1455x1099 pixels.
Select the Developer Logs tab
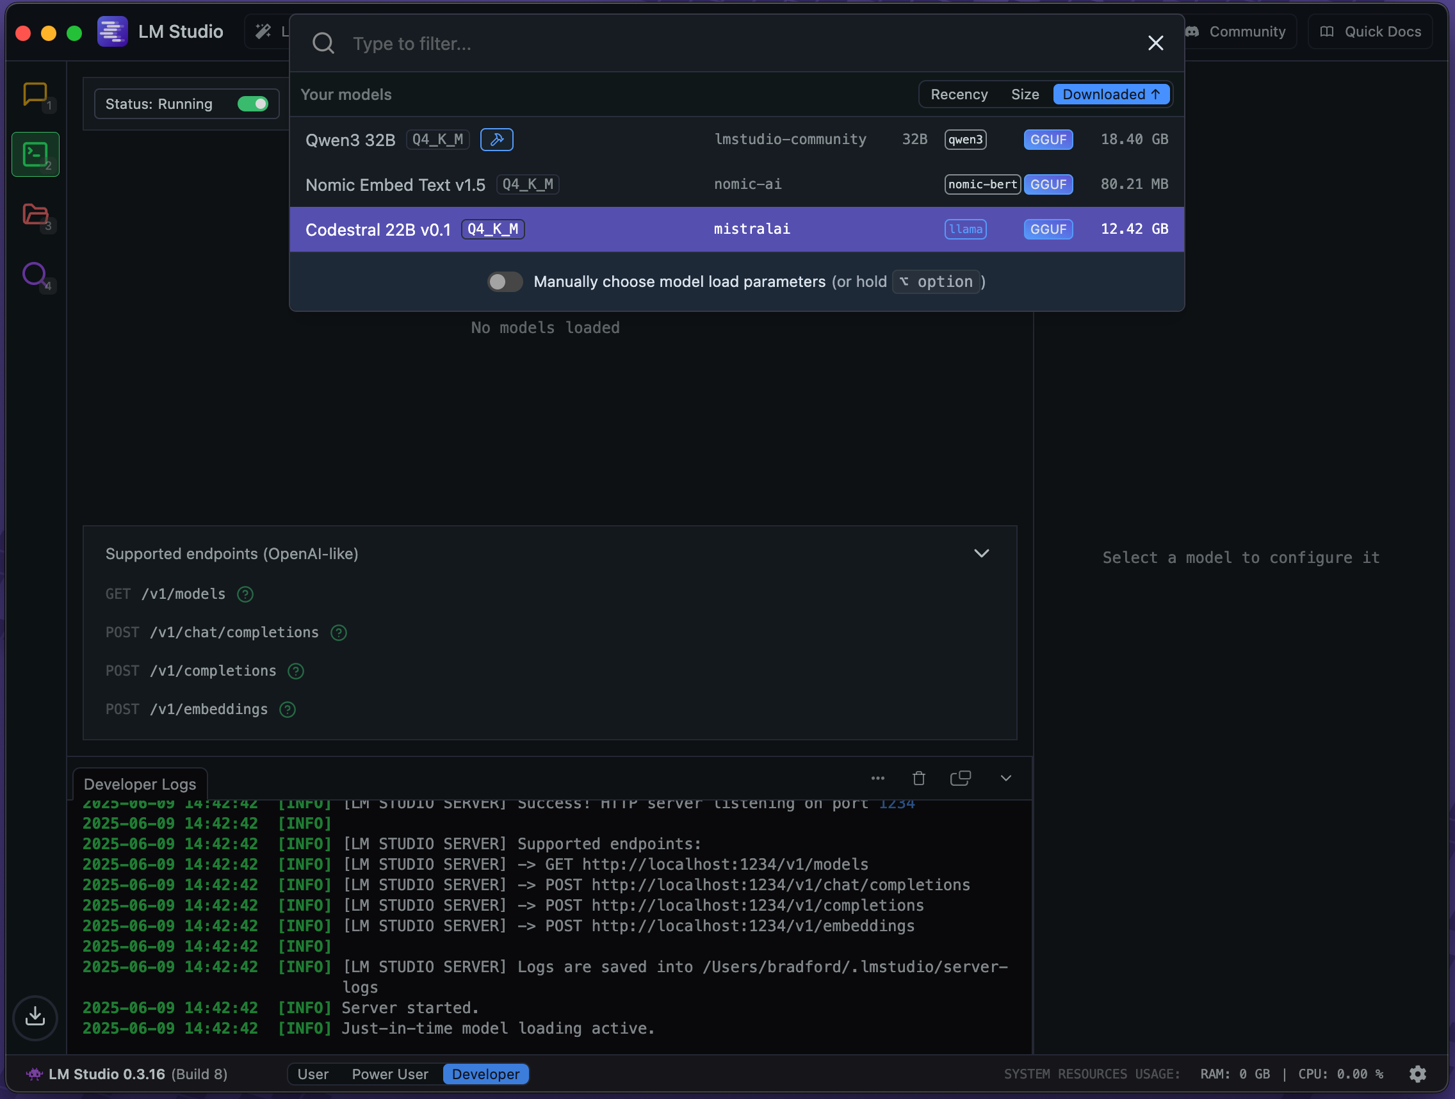(x=140, y=784)
